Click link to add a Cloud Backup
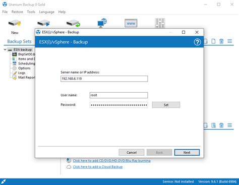This screenshot has height=185, width=239. click(98, 167)
